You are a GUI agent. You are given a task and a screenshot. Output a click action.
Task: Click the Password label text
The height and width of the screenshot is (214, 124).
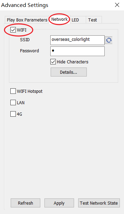(29, 51)
